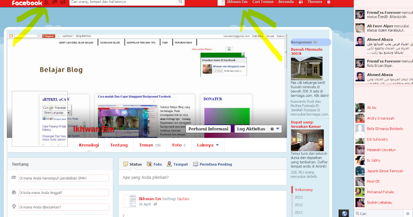Jump to 2012 on the timeline
413x217 pixels.
tap(298, 205)
